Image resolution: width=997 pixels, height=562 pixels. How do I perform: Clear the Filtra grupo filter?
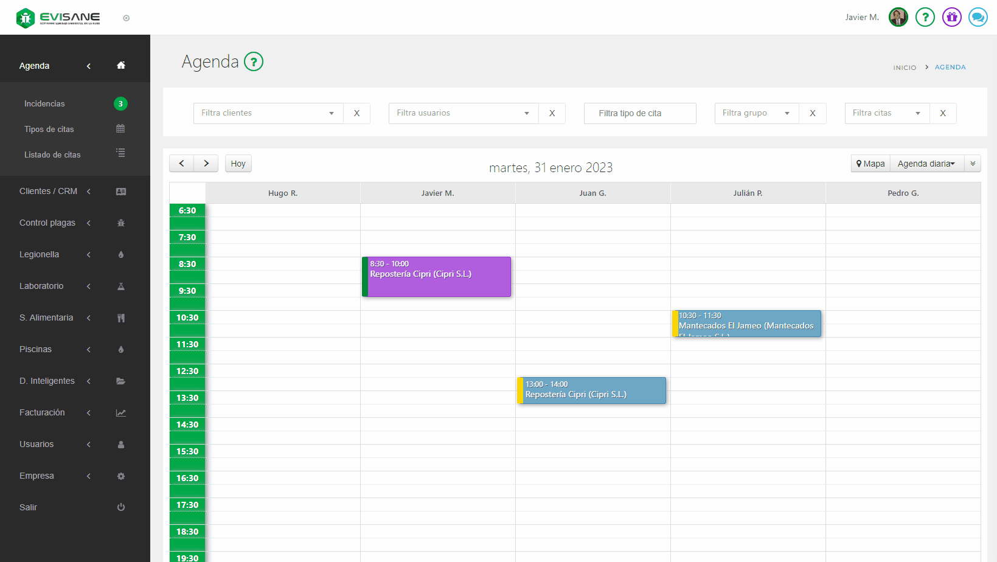812,113
